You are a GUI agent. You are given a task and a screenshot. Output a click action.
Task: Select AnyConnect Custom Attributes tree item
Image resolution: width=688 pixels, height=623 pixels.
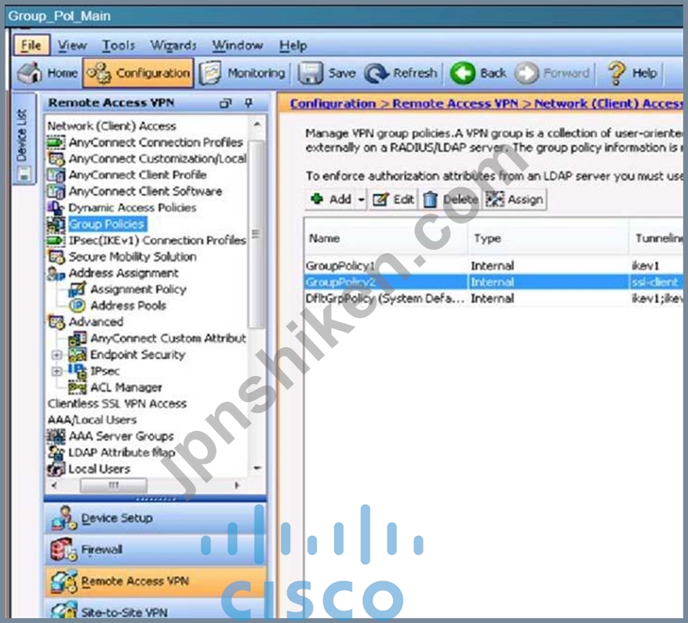click(x=169, y=338)
